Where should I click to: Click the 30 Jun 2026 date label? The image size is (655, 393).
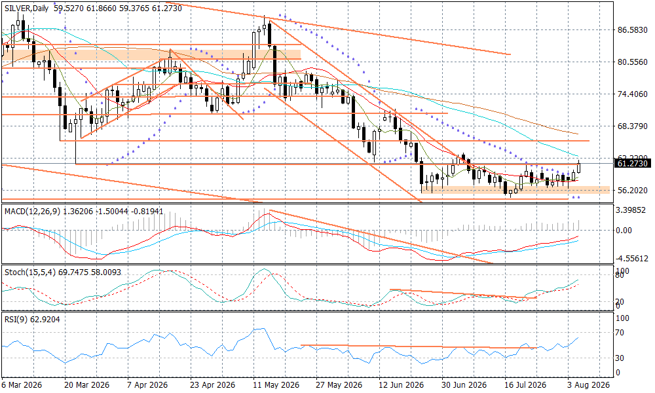tap(464, 384)
